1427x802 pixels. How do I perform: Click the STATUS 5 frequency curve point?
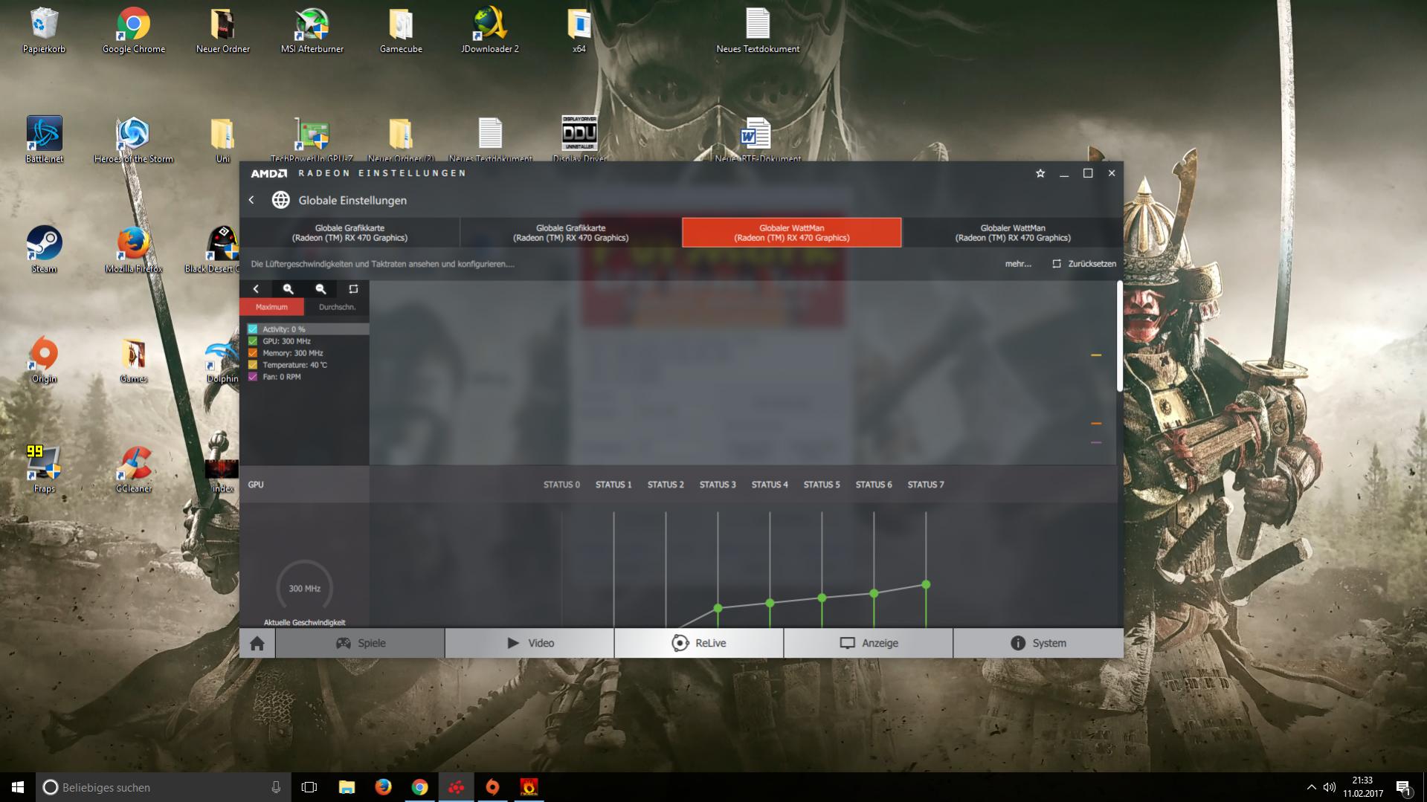click(x=822, y=598)
